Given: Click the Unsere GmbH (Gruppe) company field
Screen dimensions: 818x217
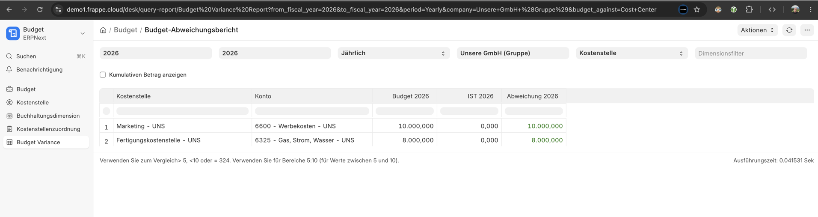Looking at the screenshot, I should coord(513,53).
